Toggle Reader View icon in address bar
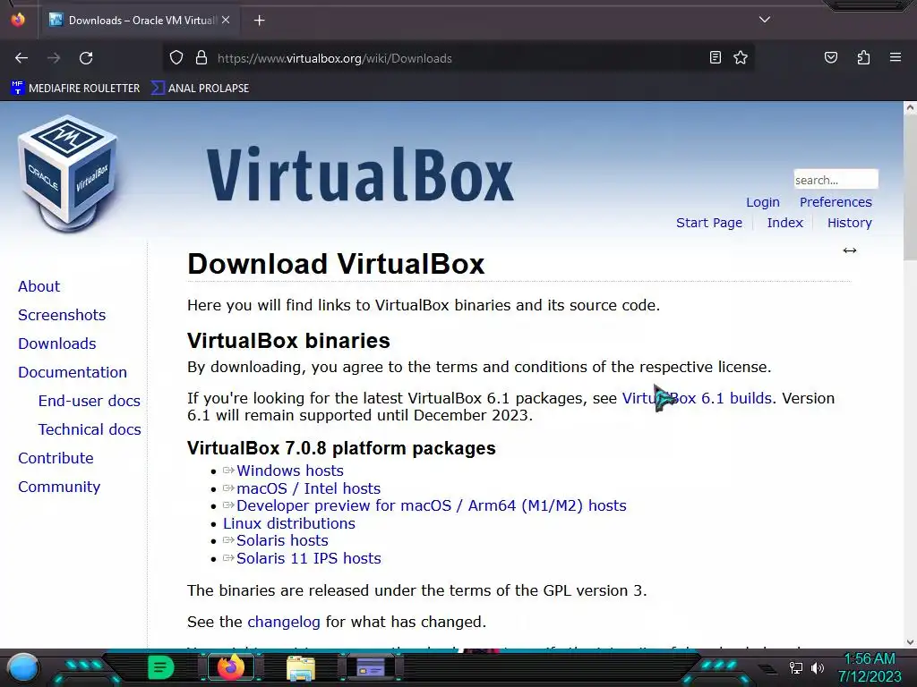This screenshot has width=917, height=687. (715, 58)
